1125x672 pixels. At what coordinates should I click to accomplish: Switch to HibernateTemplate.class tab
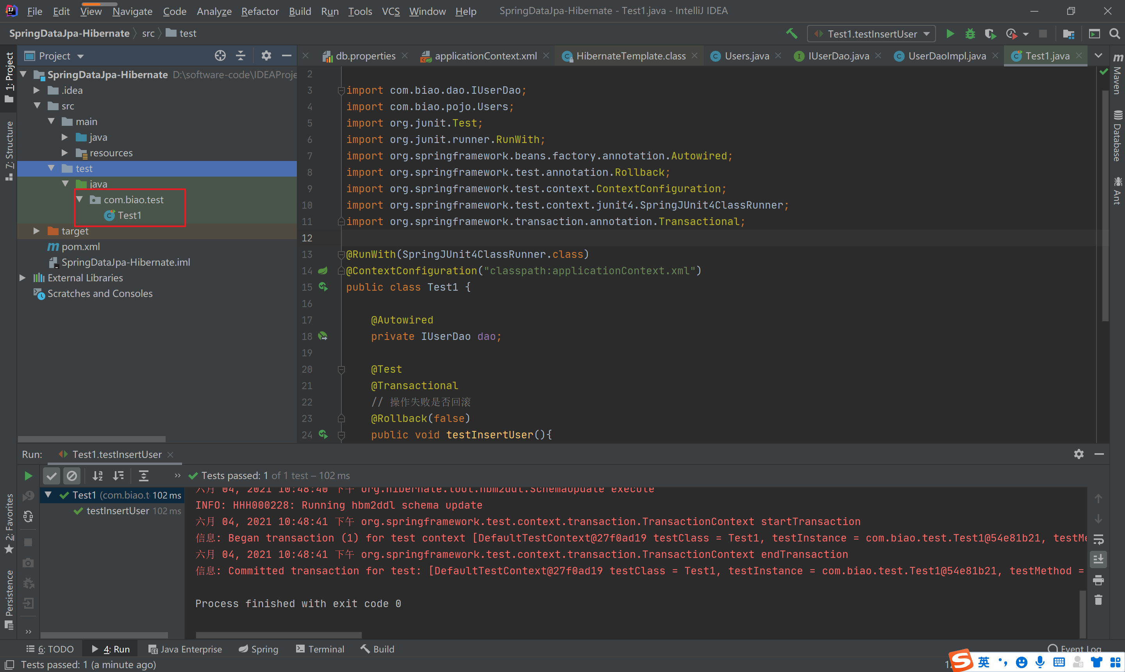click(x=630, y=56)
